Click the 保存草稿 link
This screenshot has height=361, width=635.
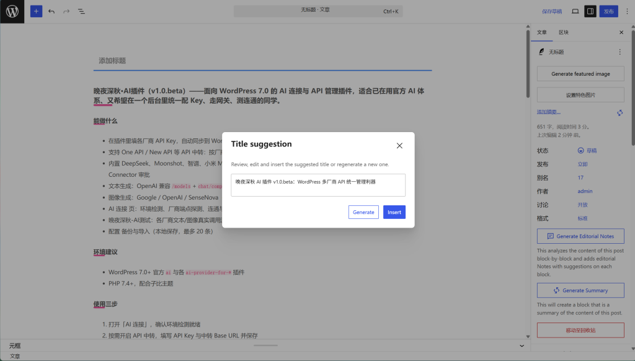[551, 11]
